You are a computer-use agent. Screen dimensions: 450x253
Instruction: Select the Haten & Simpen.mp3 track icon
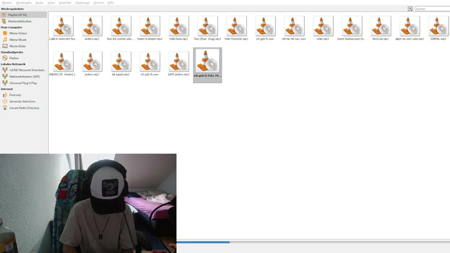(x=150, y=26)
